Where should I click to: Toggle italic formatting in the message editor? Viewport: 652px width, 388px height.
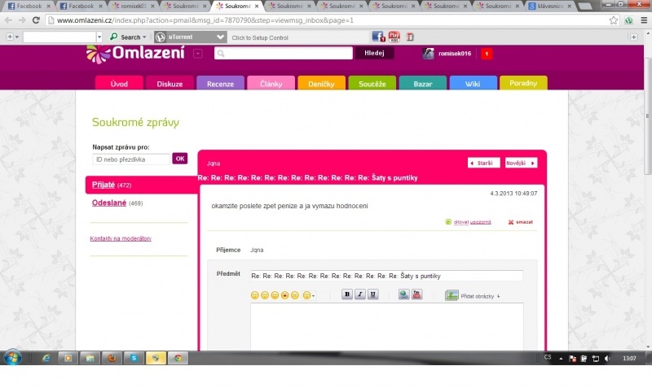[359, 294]
